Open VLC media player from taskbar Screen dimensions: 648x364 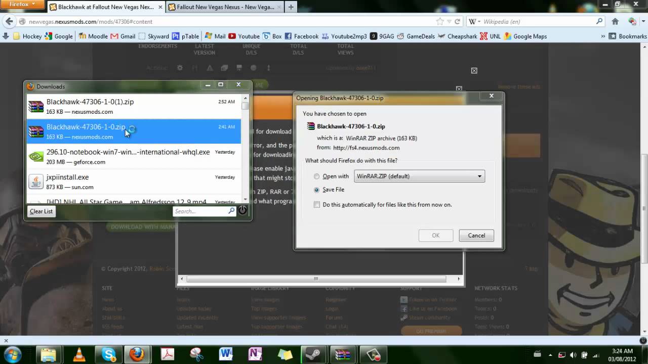79,354
